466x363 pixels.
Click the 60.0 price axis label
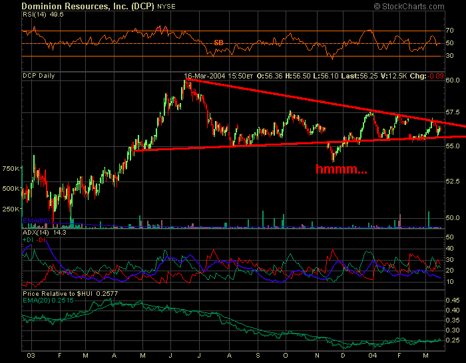(453, 80)
